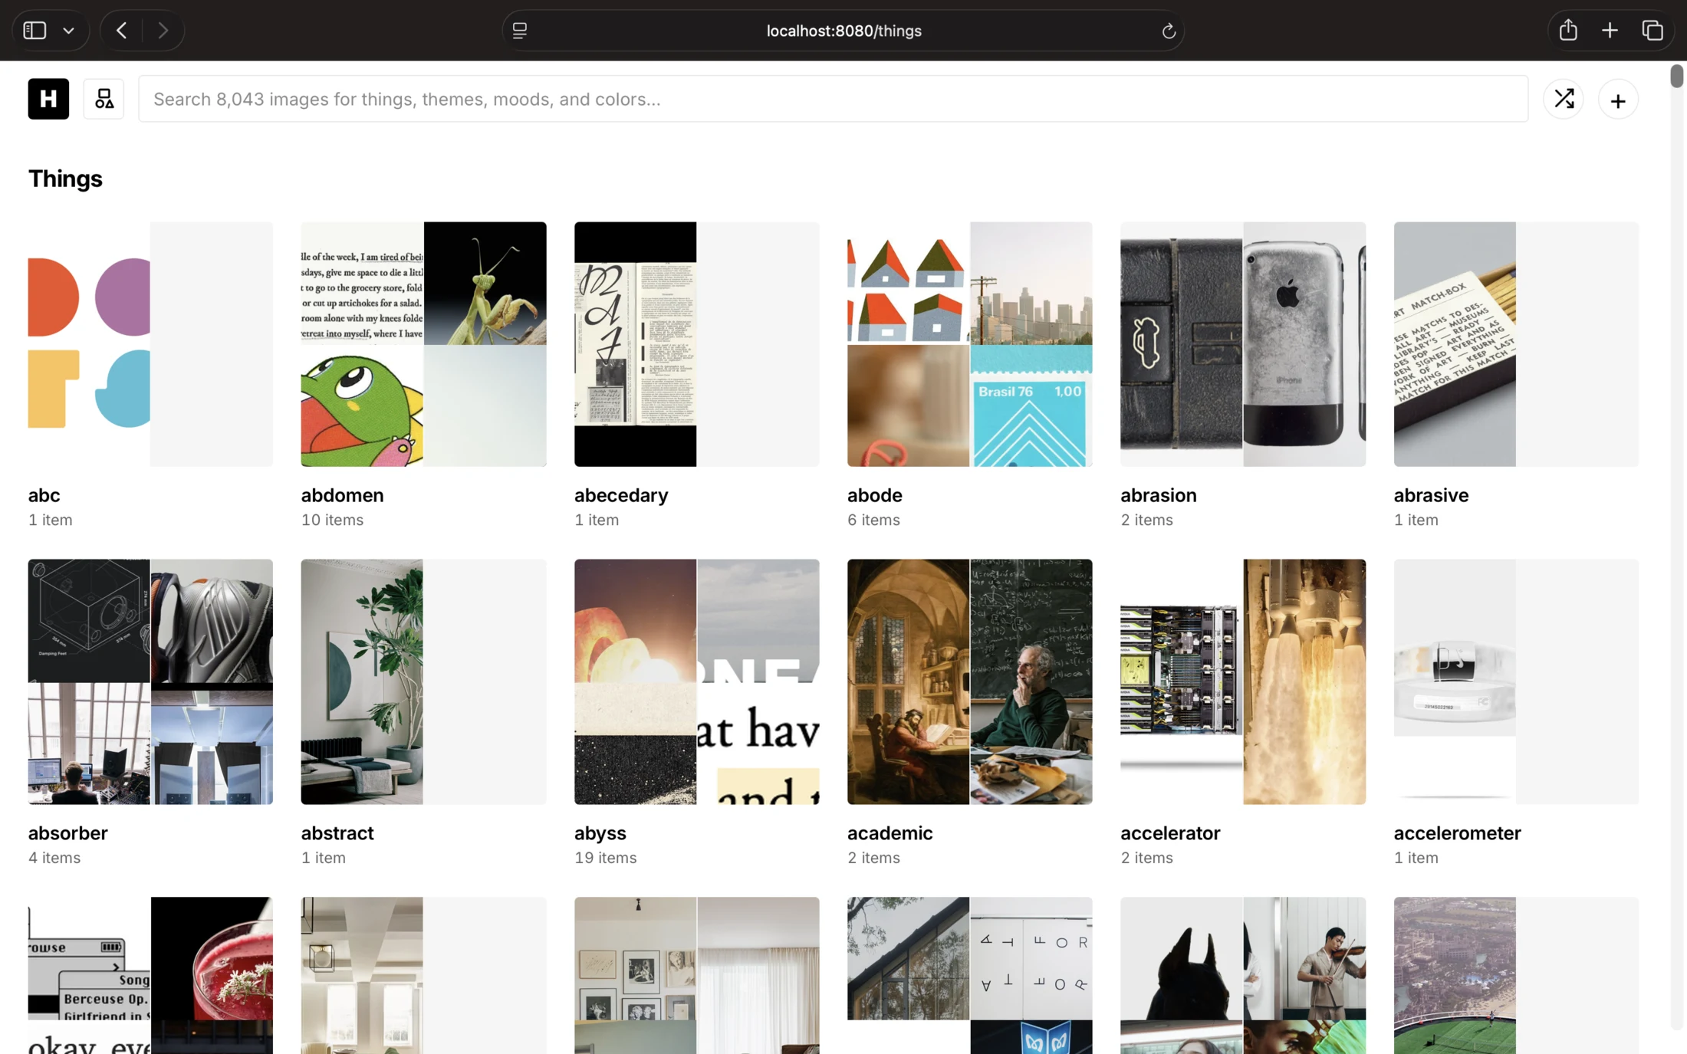Screen dimensions: 1687x1054
Task: Open the abdomen collection thumbnail
Action: click(423, 344)
